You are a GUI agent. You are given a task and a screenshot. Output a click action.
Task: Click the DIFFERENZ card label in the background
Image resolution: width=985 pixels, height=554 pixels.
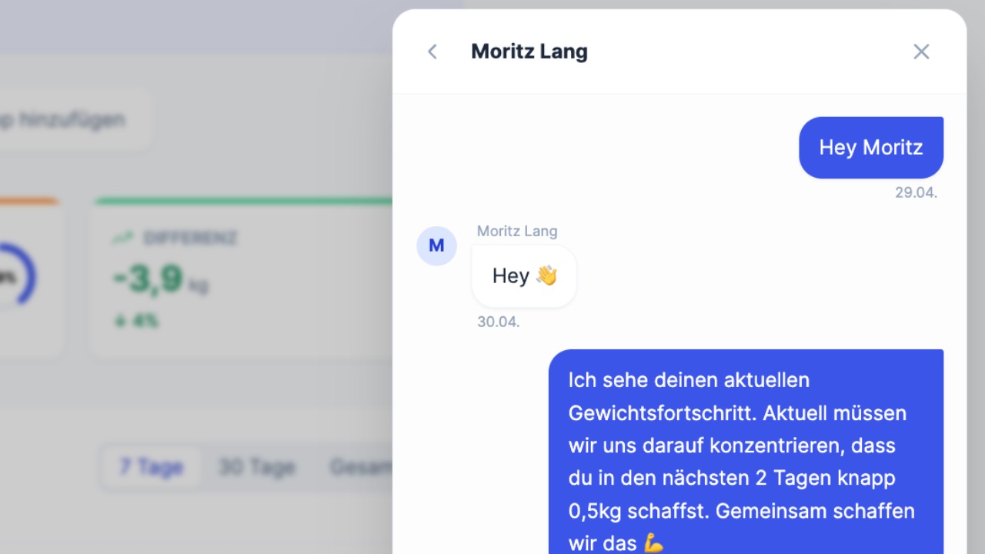[191, 239]
